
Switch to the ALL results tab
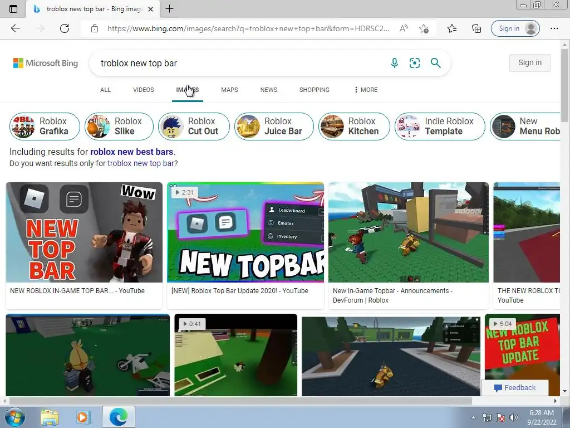click(105, 90)
